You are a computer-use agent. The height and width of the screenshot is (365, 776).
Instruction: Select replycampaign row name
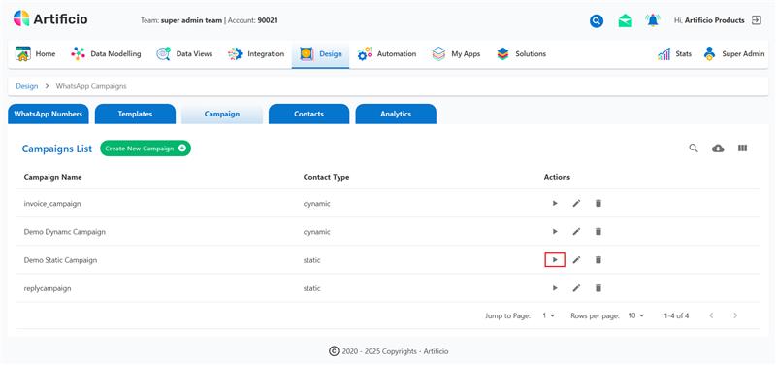pos(48,288)
